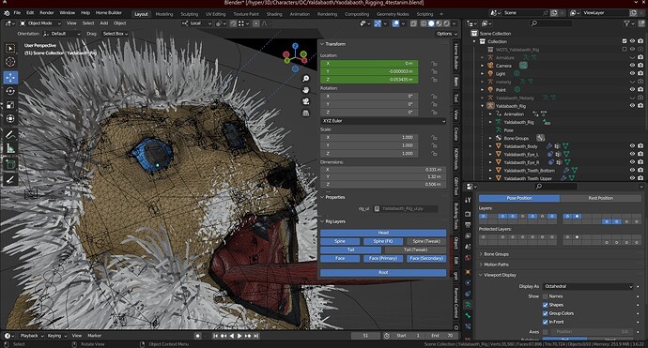648x348 pixels.
Task: Click the outliner filter funnel icon
Action: 627,23
